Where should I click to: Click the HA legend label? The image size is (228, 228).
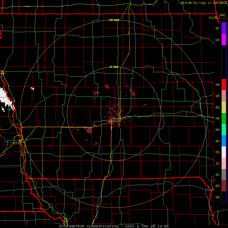pos(218,85)
